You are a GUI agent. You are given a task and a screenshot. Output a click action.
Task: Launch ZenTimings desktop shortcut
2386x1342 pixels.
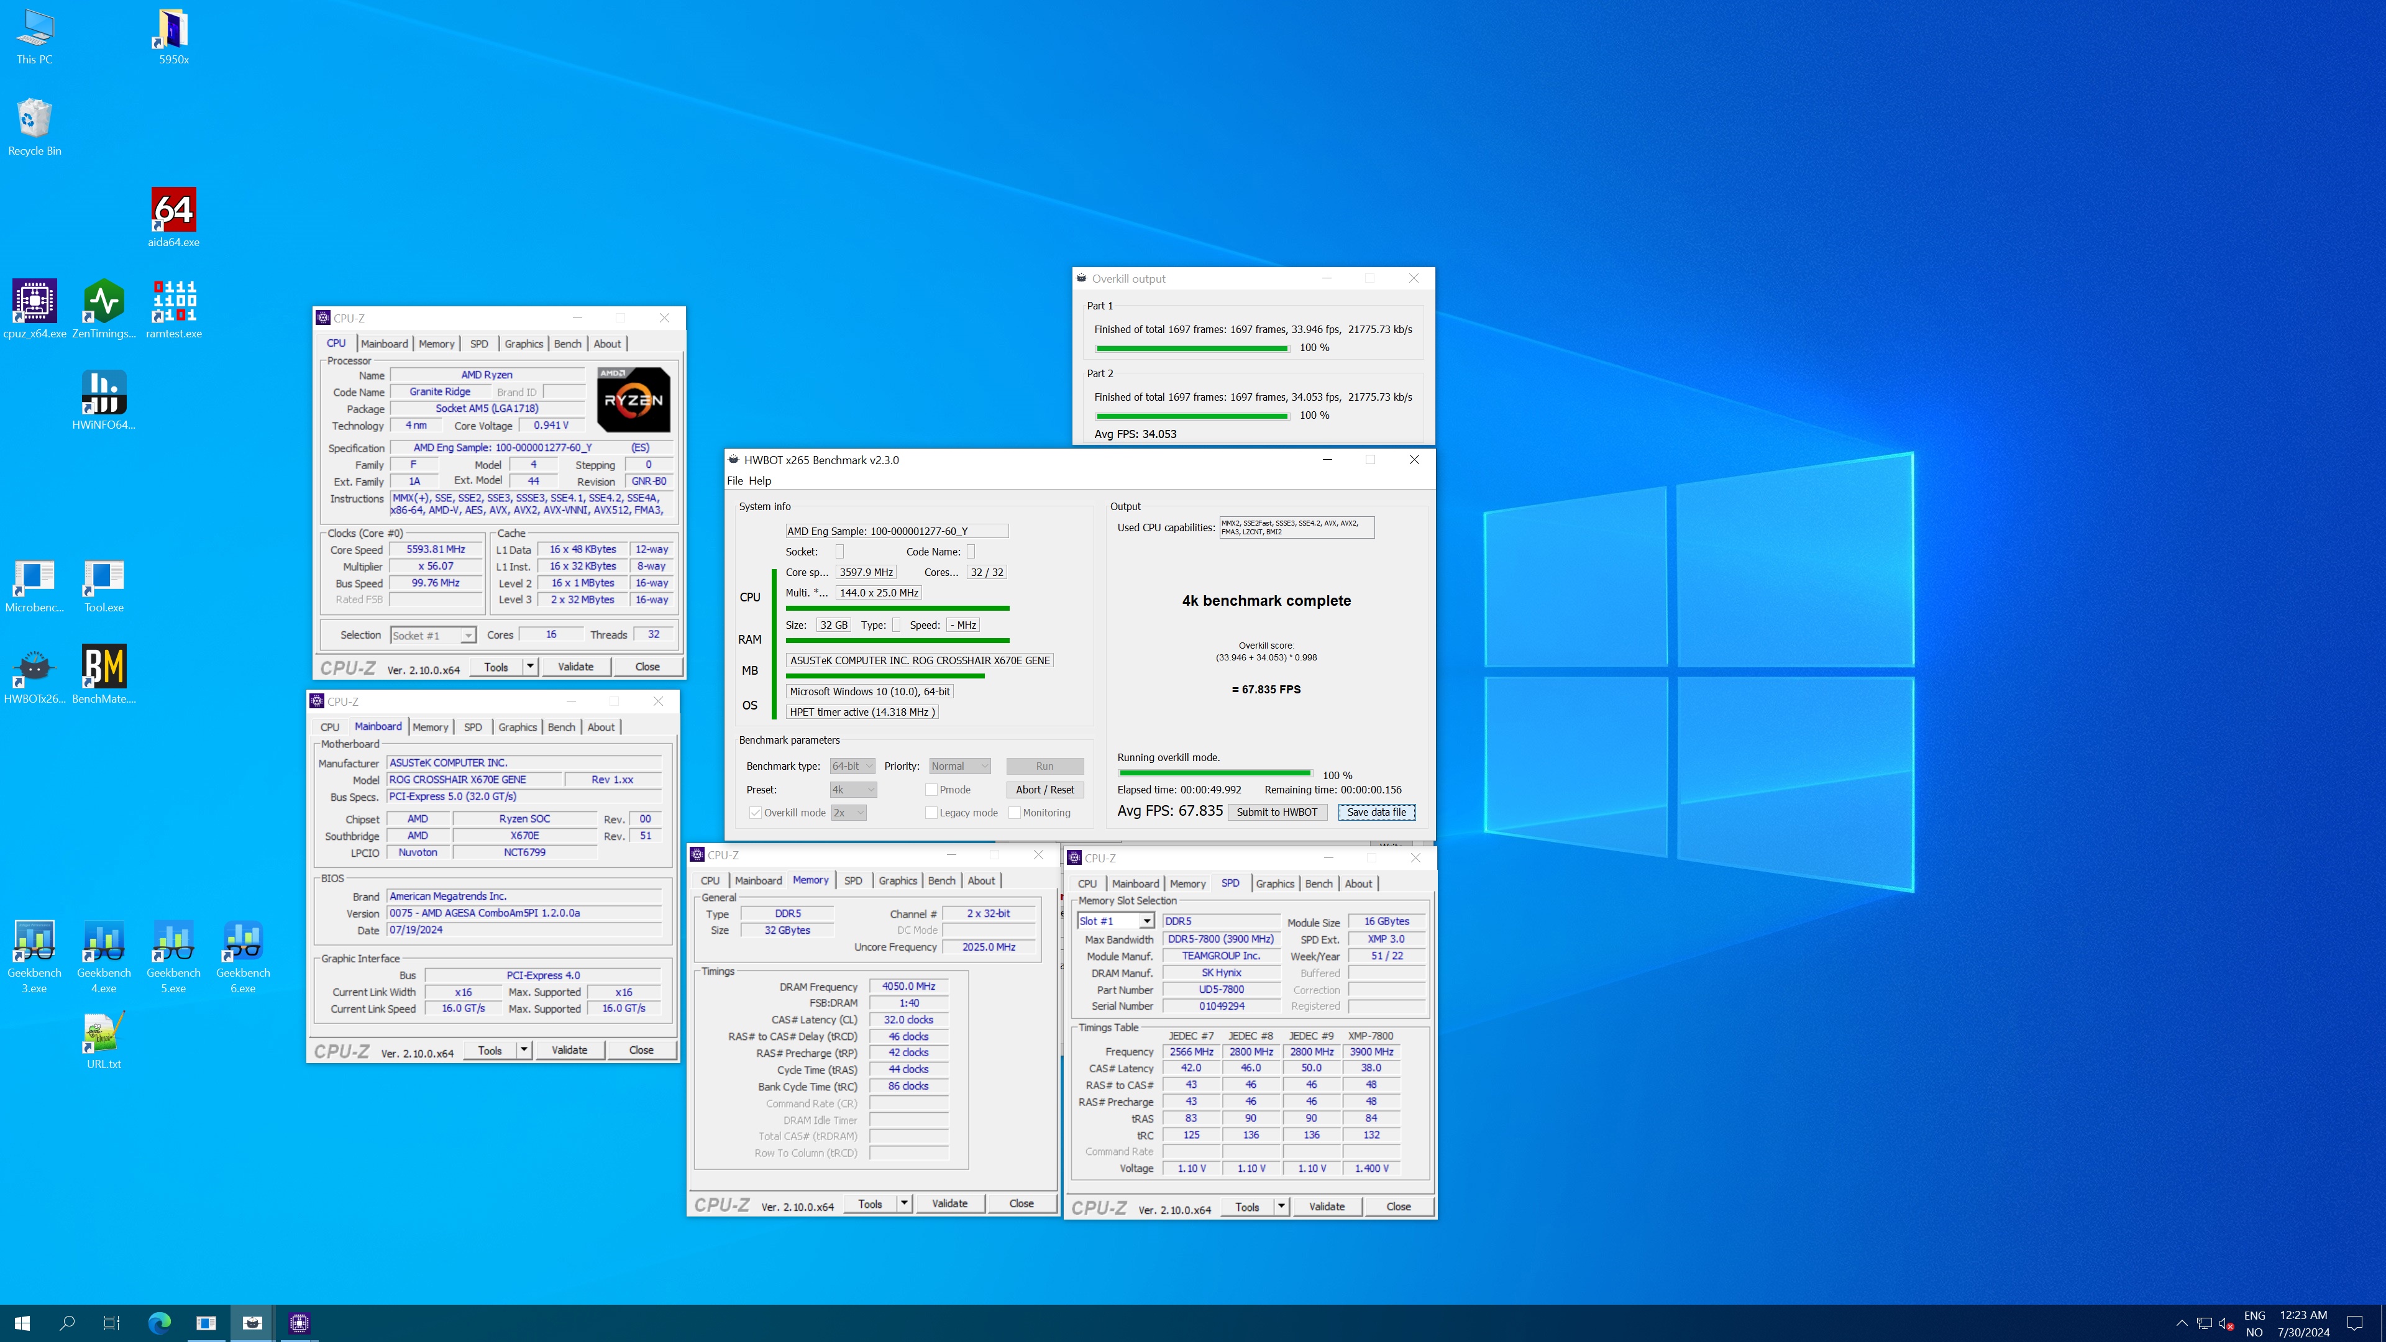pos(104,309)
